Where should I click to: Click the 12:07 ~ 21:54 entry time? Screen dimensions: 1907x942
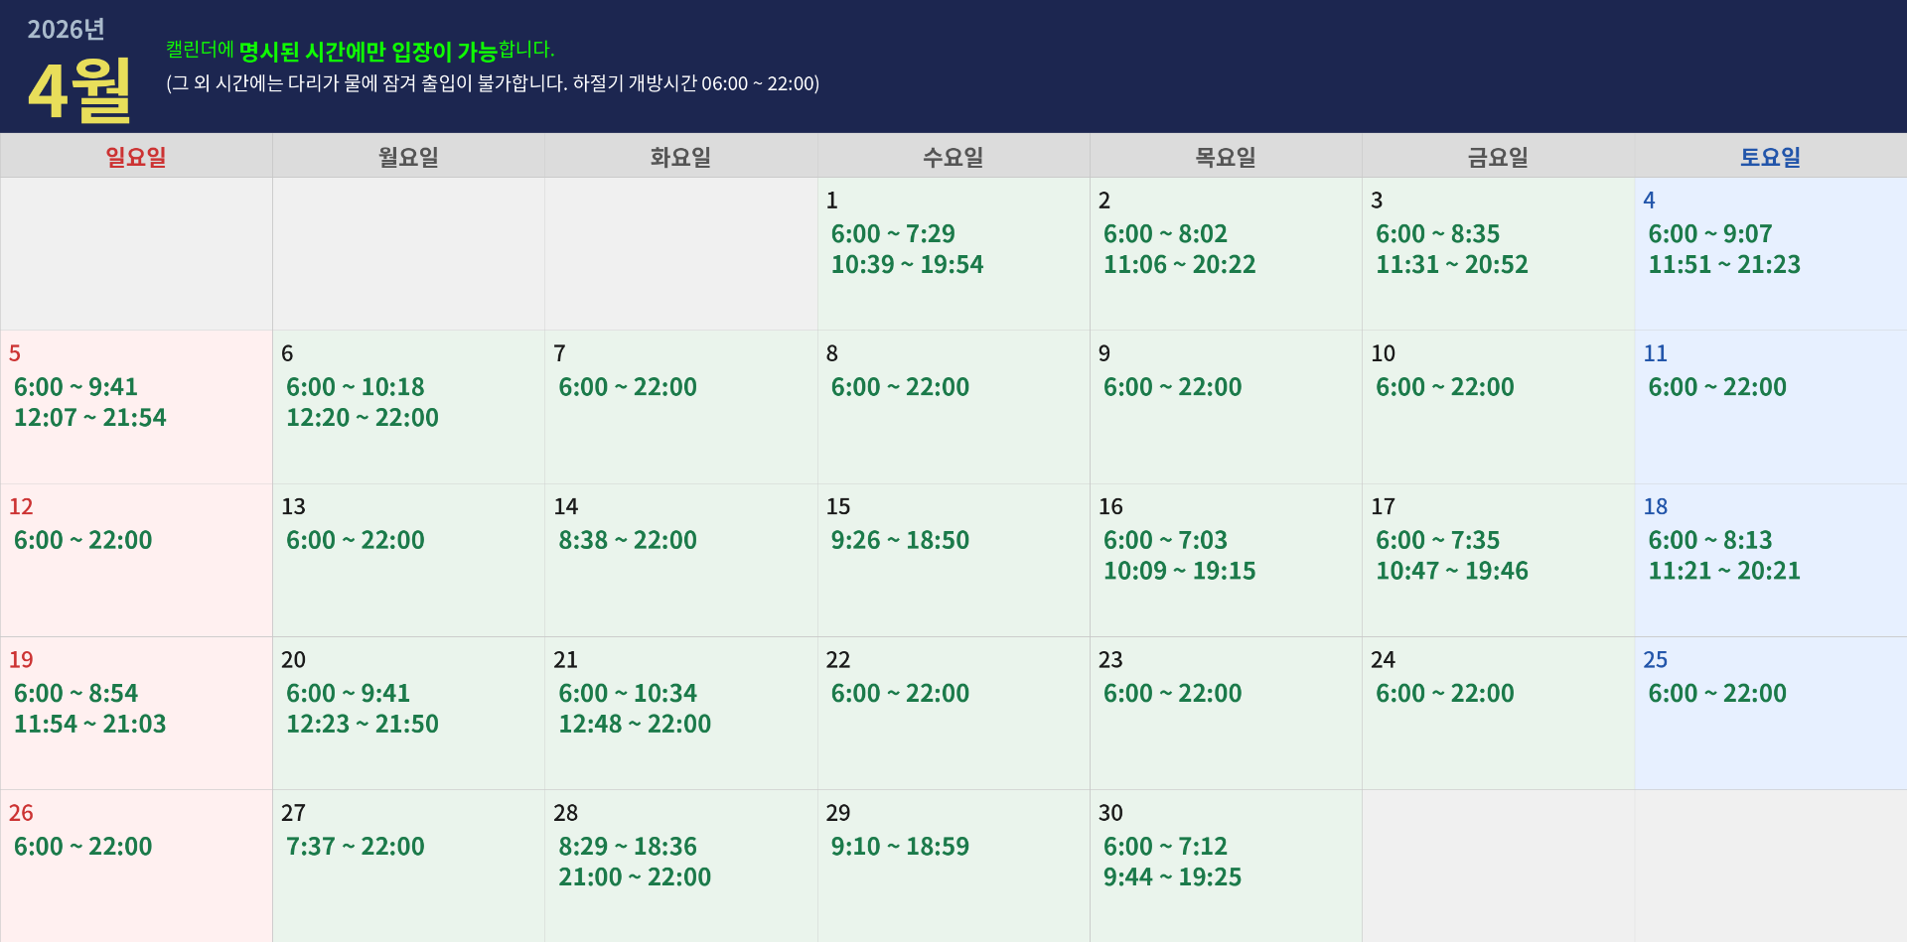[x=90, y=418]
